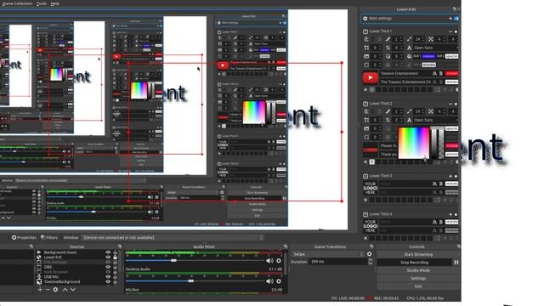
Task: Move source down in Sources list
Action: click(73, 289)
